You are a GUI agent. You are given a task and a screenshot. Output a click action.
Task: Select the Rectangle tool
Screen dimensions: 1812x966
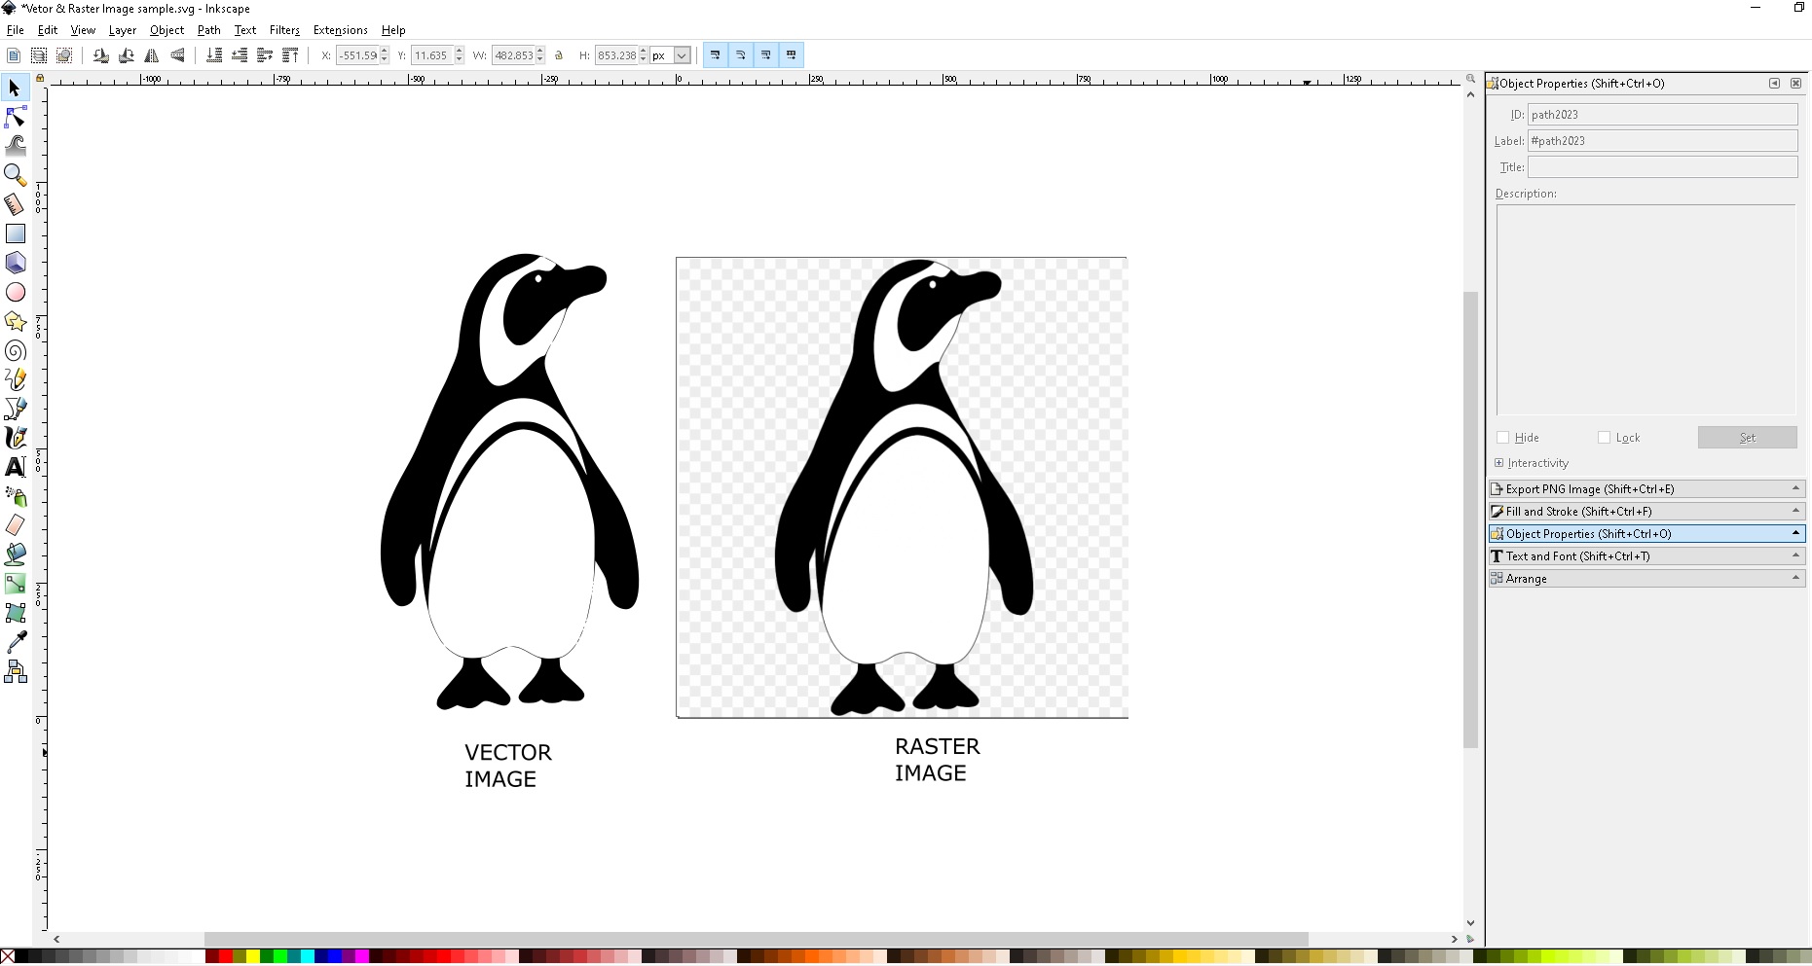point(15,233)
